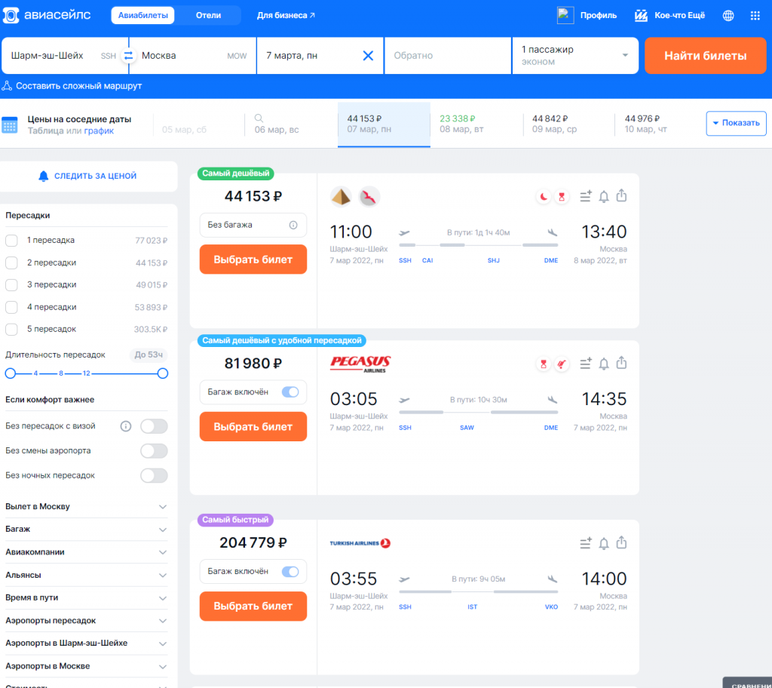Expand the Время в пути filter

click(x=86, y=597)
